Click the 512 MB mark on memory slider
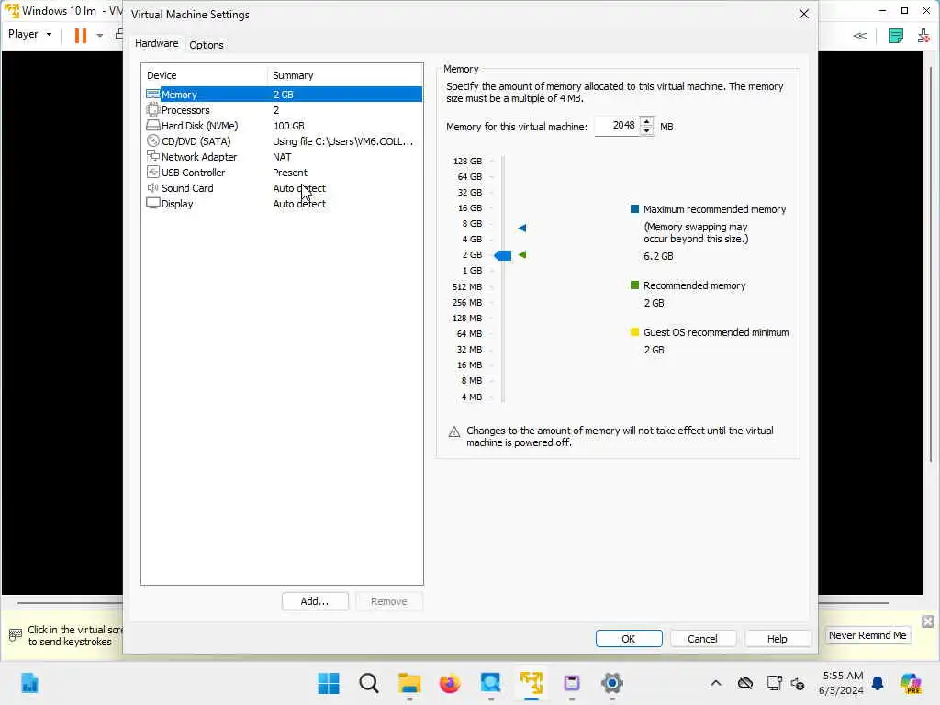 coord(467,286)
